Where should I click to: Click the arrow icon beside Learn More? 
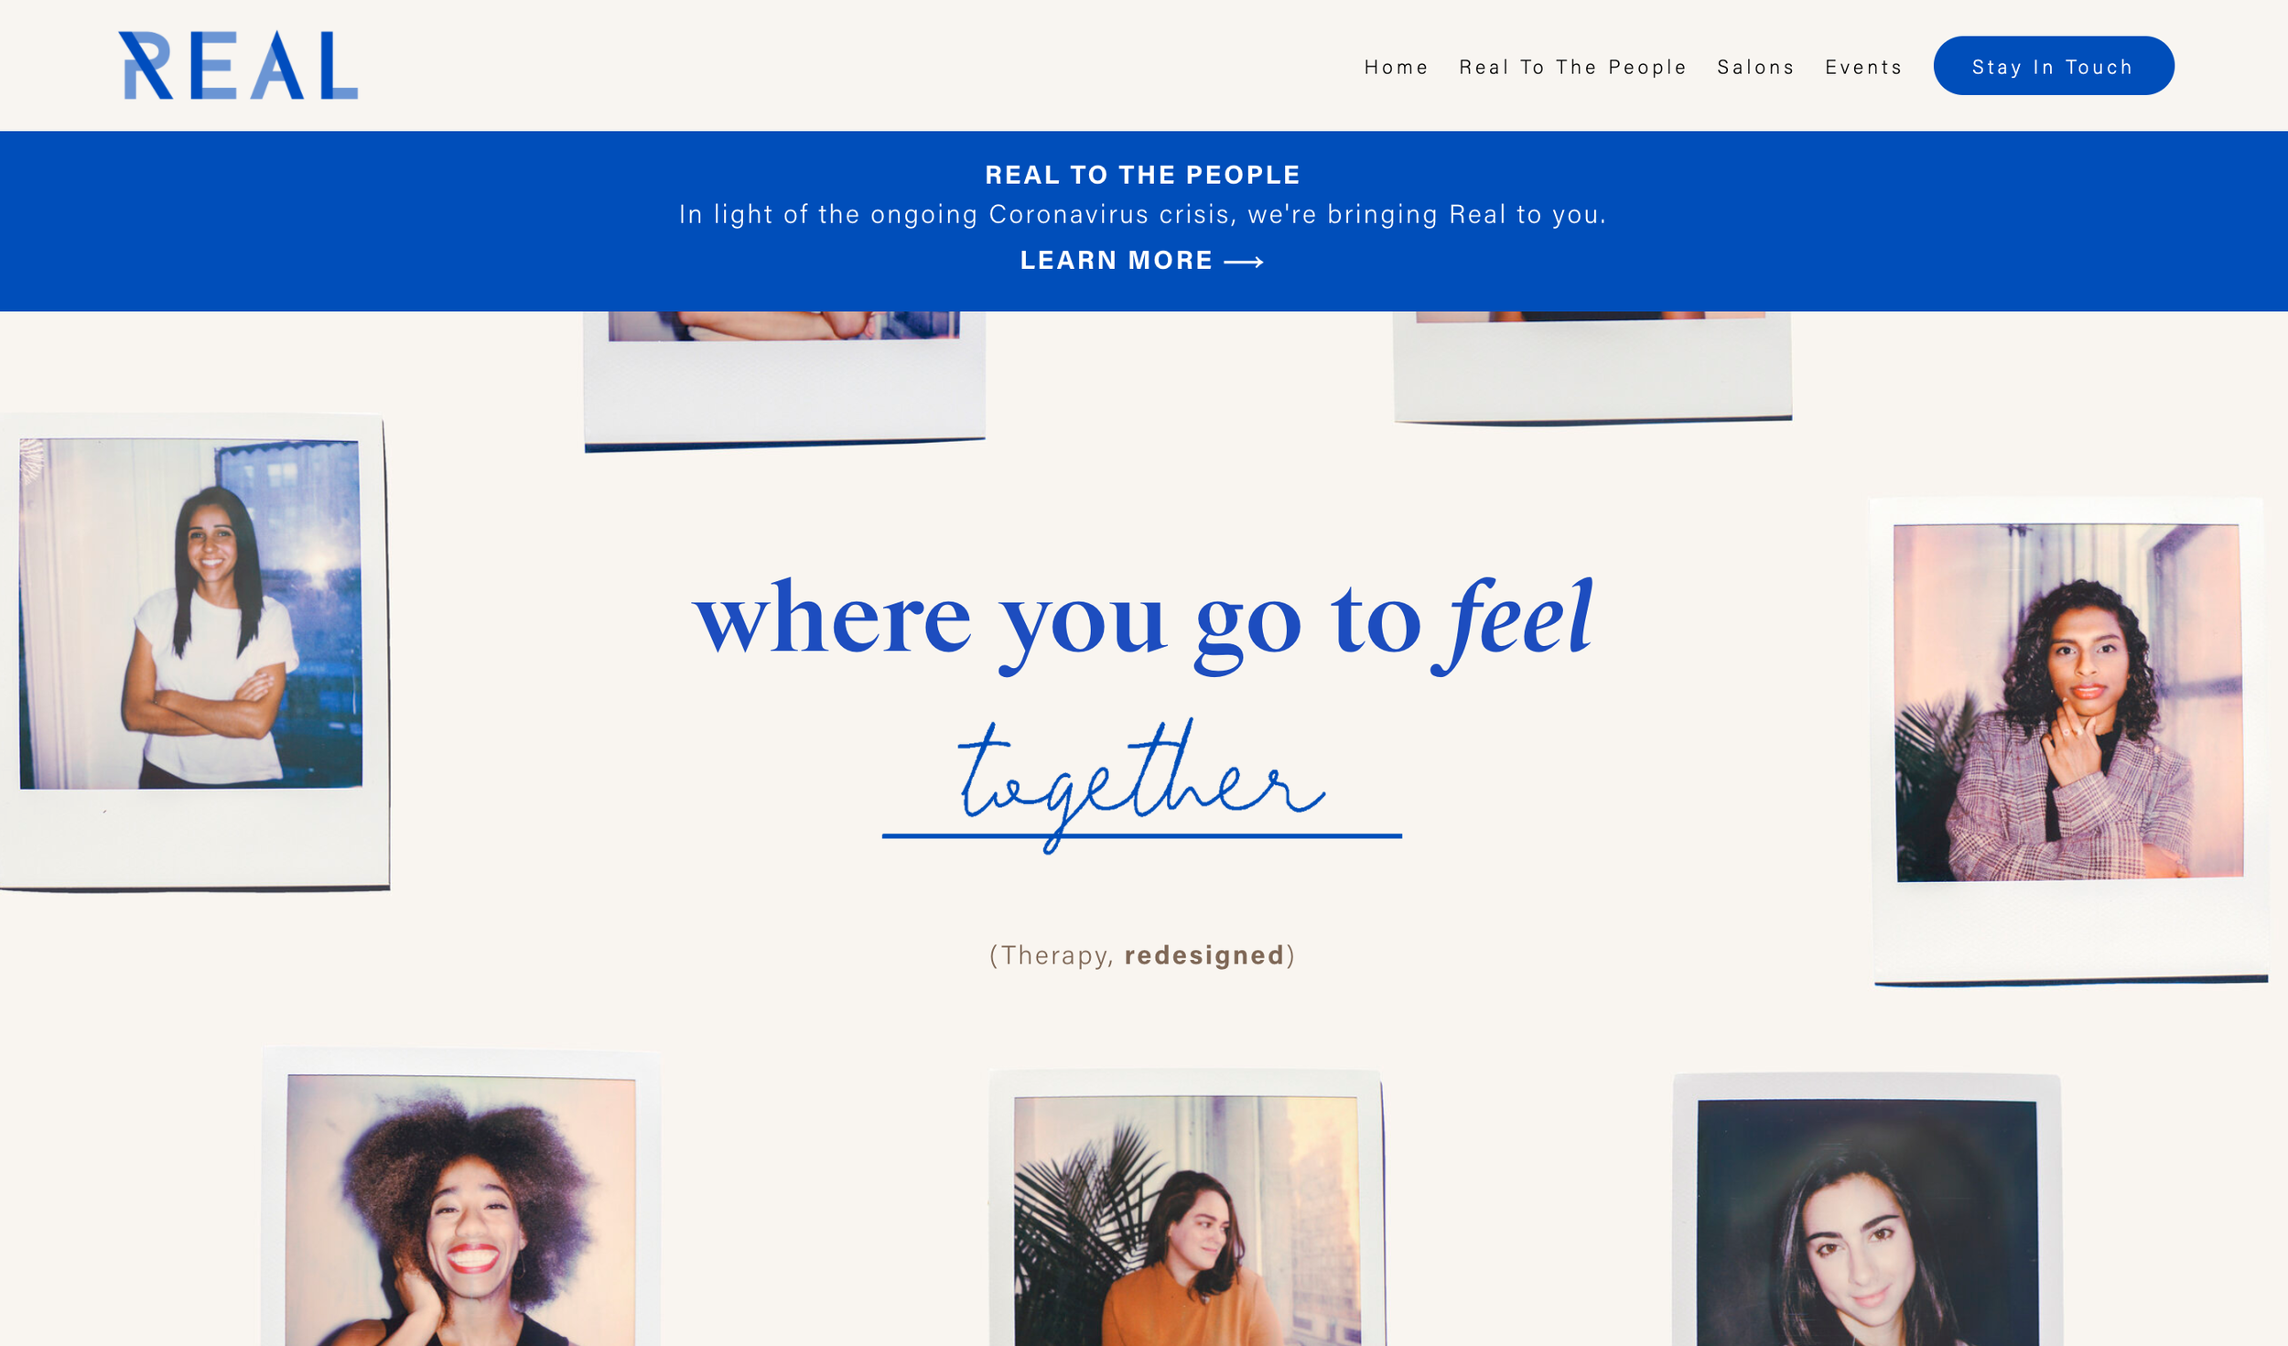[1244, 262]
